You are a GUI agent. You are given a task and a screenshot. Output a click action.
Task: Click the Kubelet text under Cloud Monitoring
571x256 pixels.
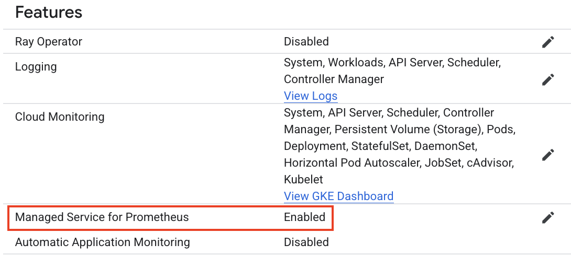click(303, 180)
